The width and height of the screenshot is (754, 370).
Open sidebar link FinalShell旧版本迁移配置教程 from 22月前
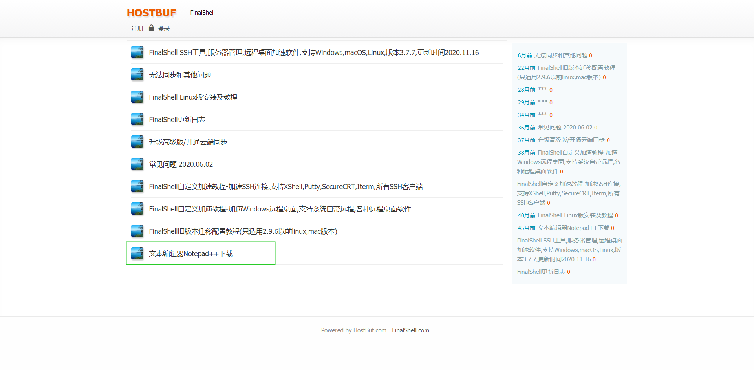pos(566,73)
